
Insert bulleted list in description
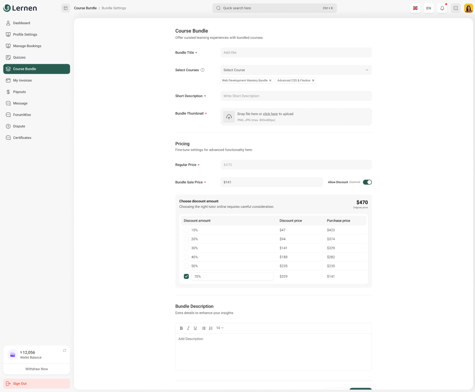[204, 328]
